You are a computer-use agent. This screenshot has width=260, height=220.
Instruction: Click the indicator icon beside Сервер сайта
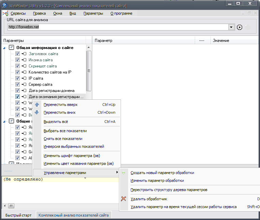(24, 84)
